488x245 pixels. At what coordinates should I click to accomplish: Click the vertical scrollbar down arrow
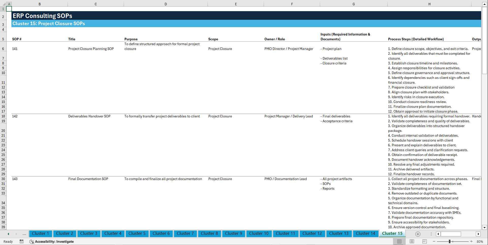click(485, 228)
